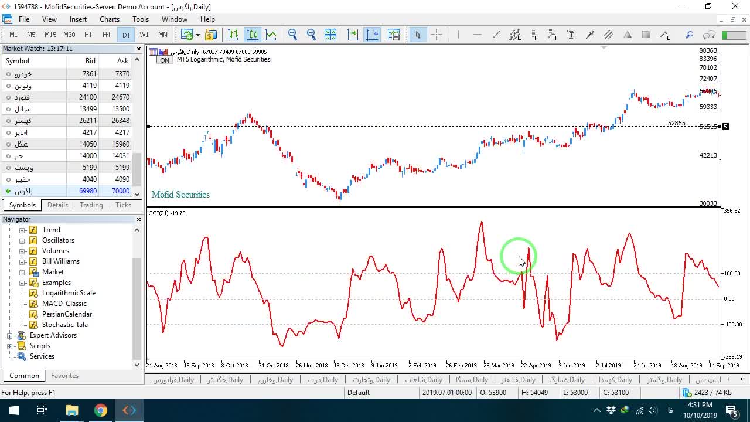Viewport: 750px width, 422px height.
Task: Click the zoom in magnifier icon
Action: [x=292, y=35]
